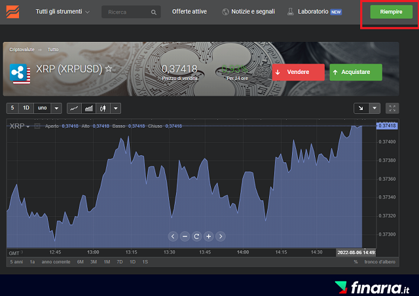Viewport: 419px width, 296px height.
Task: Select the 1D range at bottom
Action: point(132,262)
